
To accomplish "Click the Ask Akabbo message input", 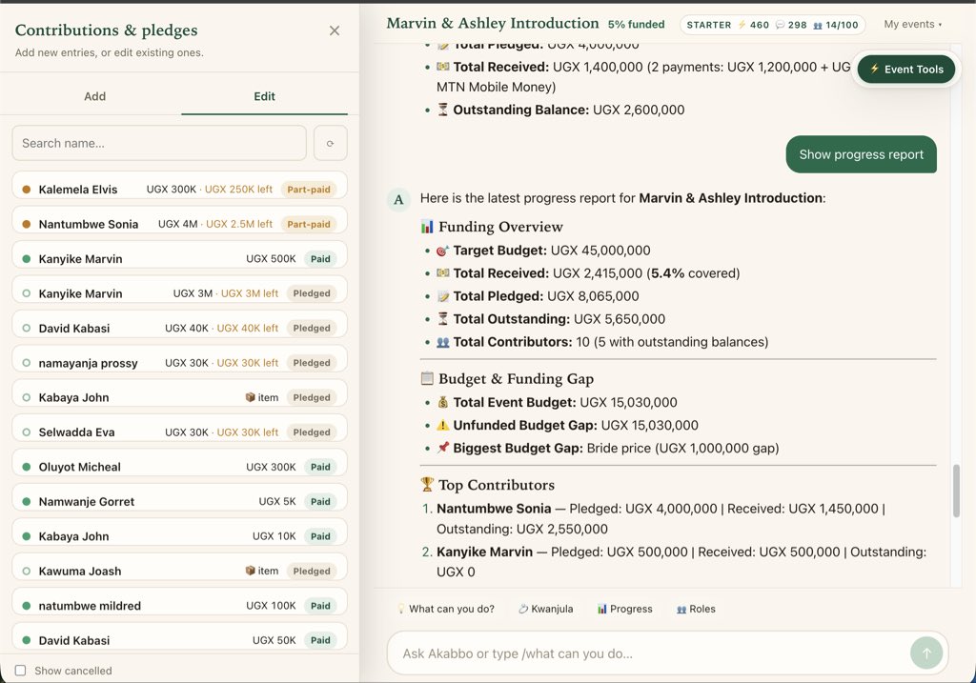I will (x=654, y=653).
